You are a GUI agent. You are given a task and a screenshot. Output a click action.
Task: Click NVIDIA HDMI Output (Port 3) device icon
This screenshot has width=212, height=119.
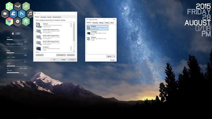point(39,43)
